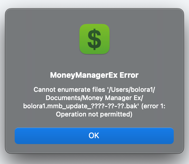Click the OK button
The height and width of the screenshot is (164, 189).
(x=94, y=136)
